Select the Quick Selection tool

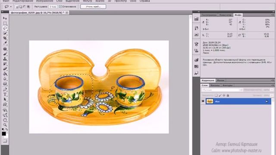(5, 33)
